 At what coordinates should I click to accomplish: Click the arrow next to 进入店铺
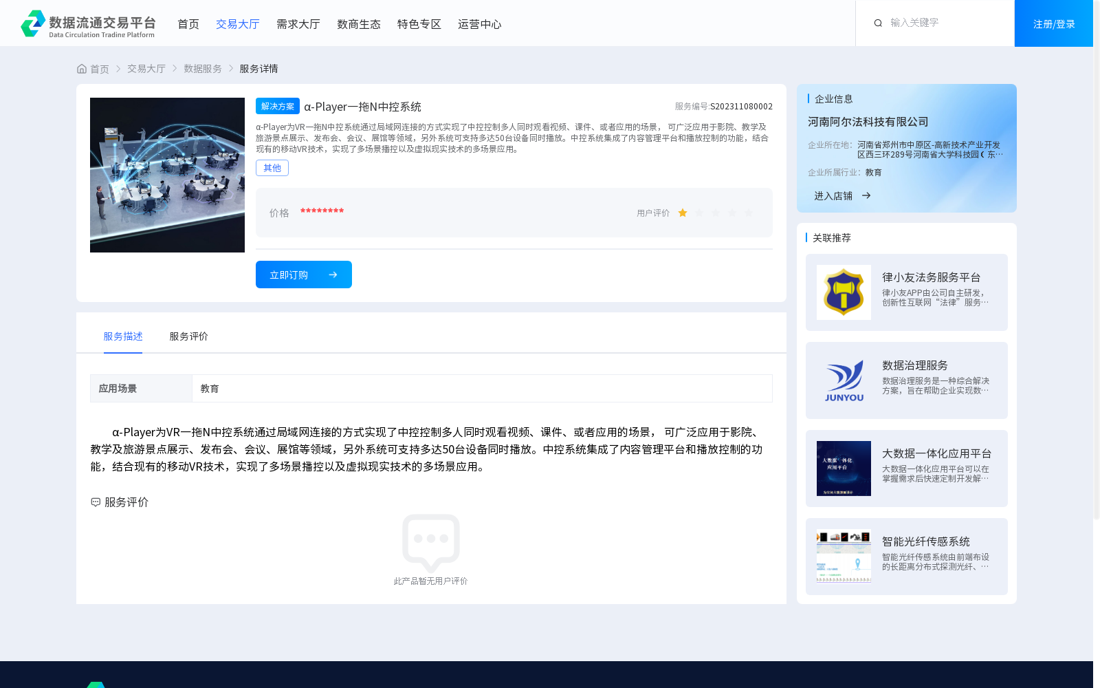[x=866, y=196]
